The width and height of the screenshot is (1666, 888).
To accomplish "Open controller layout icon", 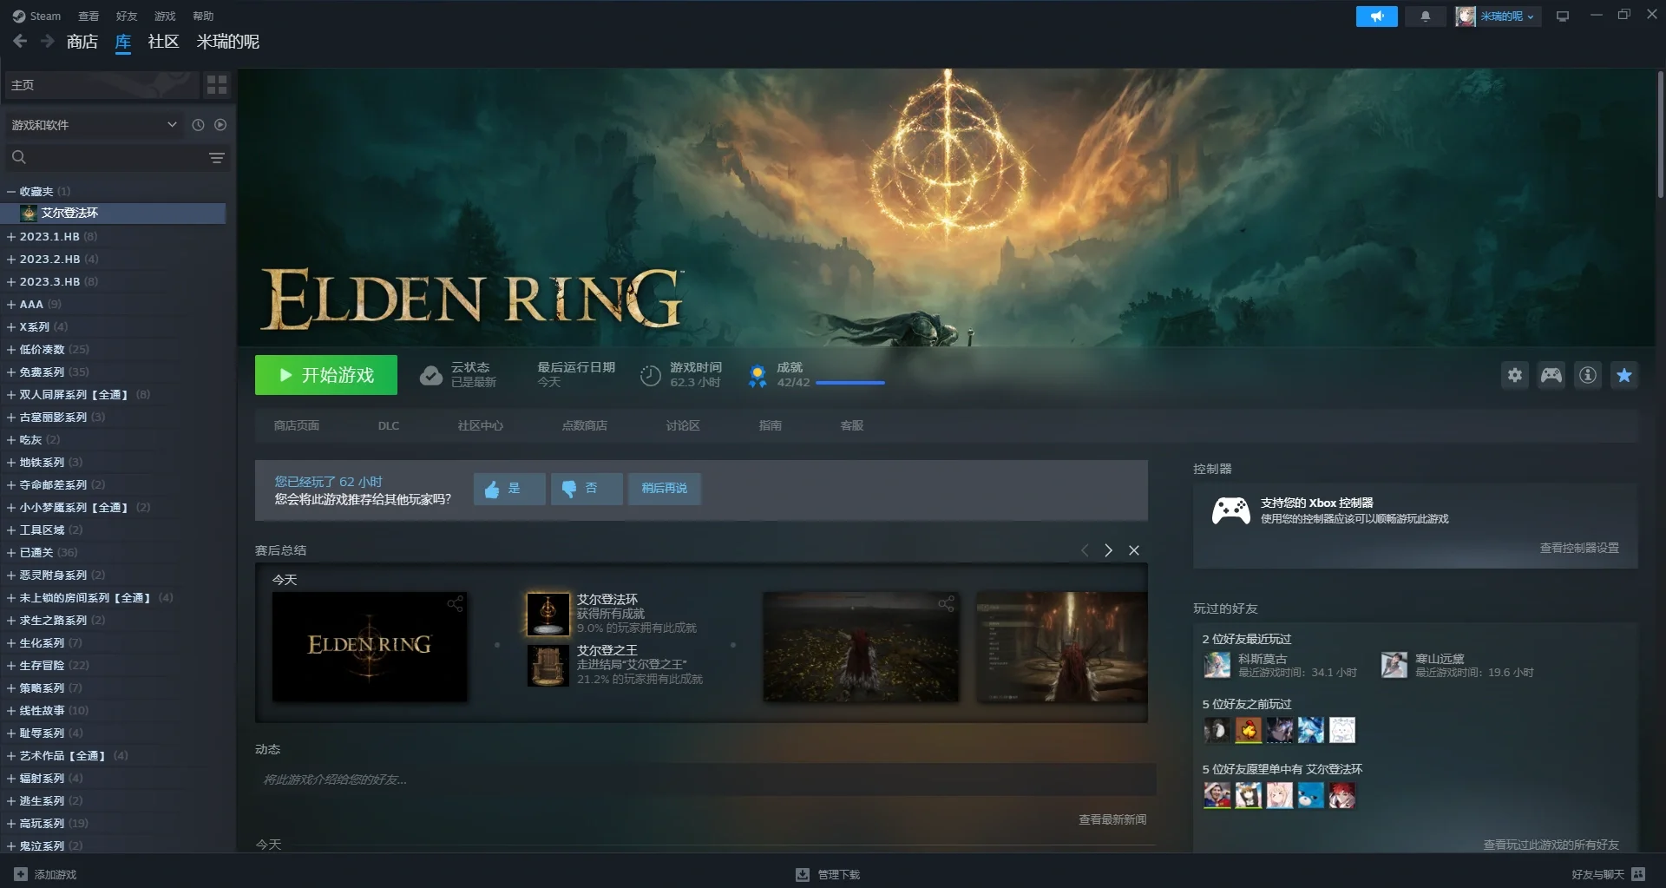I will 1551,375.
